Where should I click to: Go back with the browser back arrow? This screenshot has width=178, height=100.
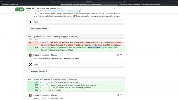6,2
